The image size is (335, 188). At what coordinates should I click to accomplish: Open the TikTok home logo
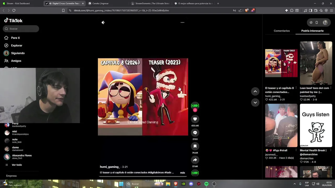click(13, 20)
